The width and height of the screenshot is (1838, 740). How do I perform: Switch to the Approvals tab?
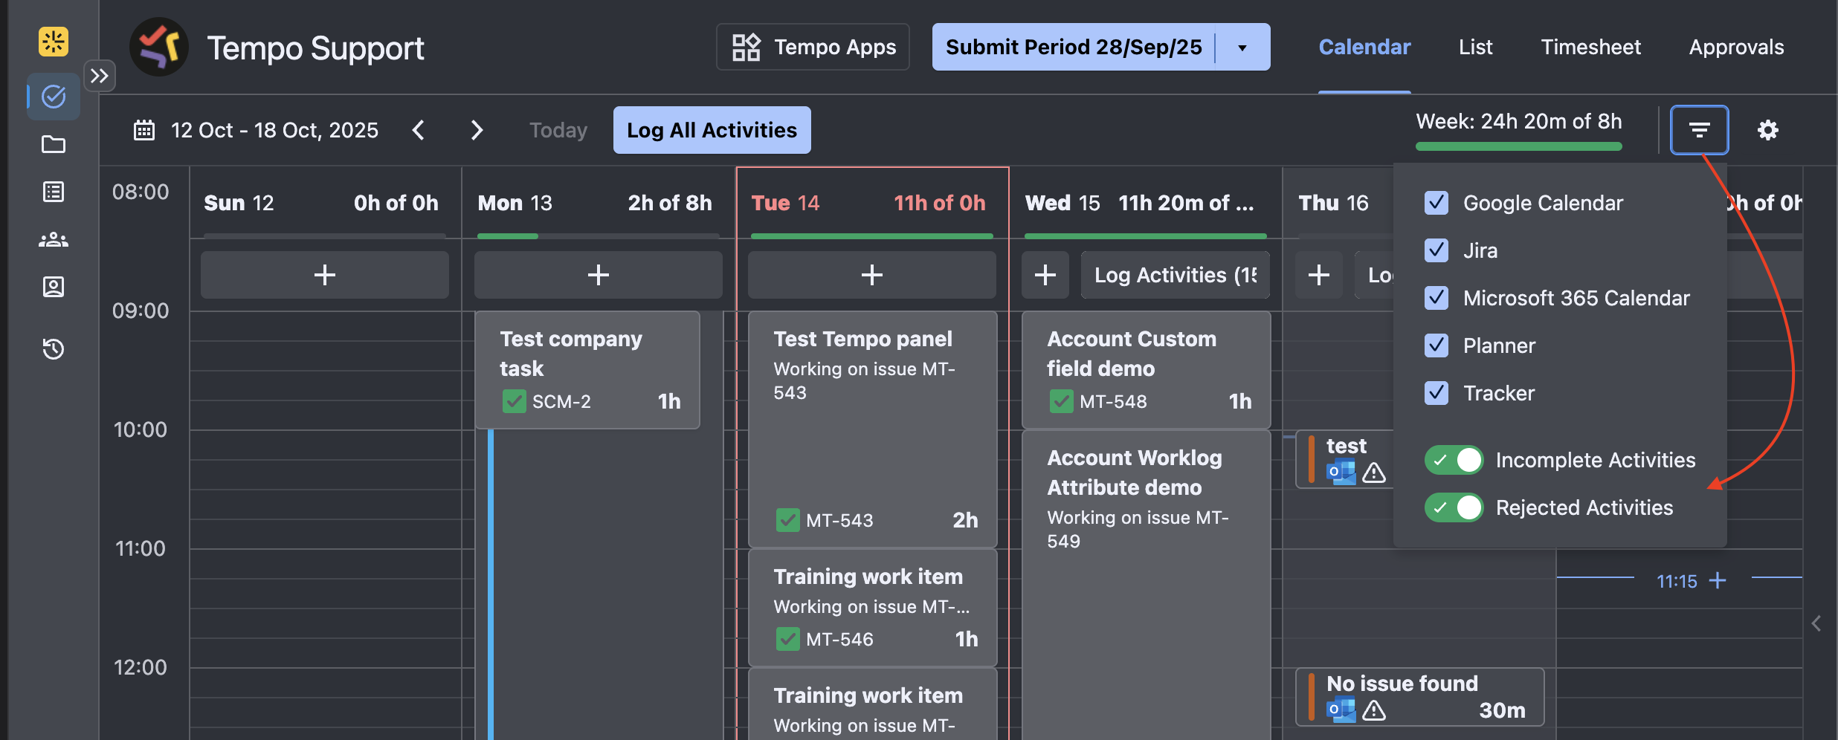[1736, 48]
